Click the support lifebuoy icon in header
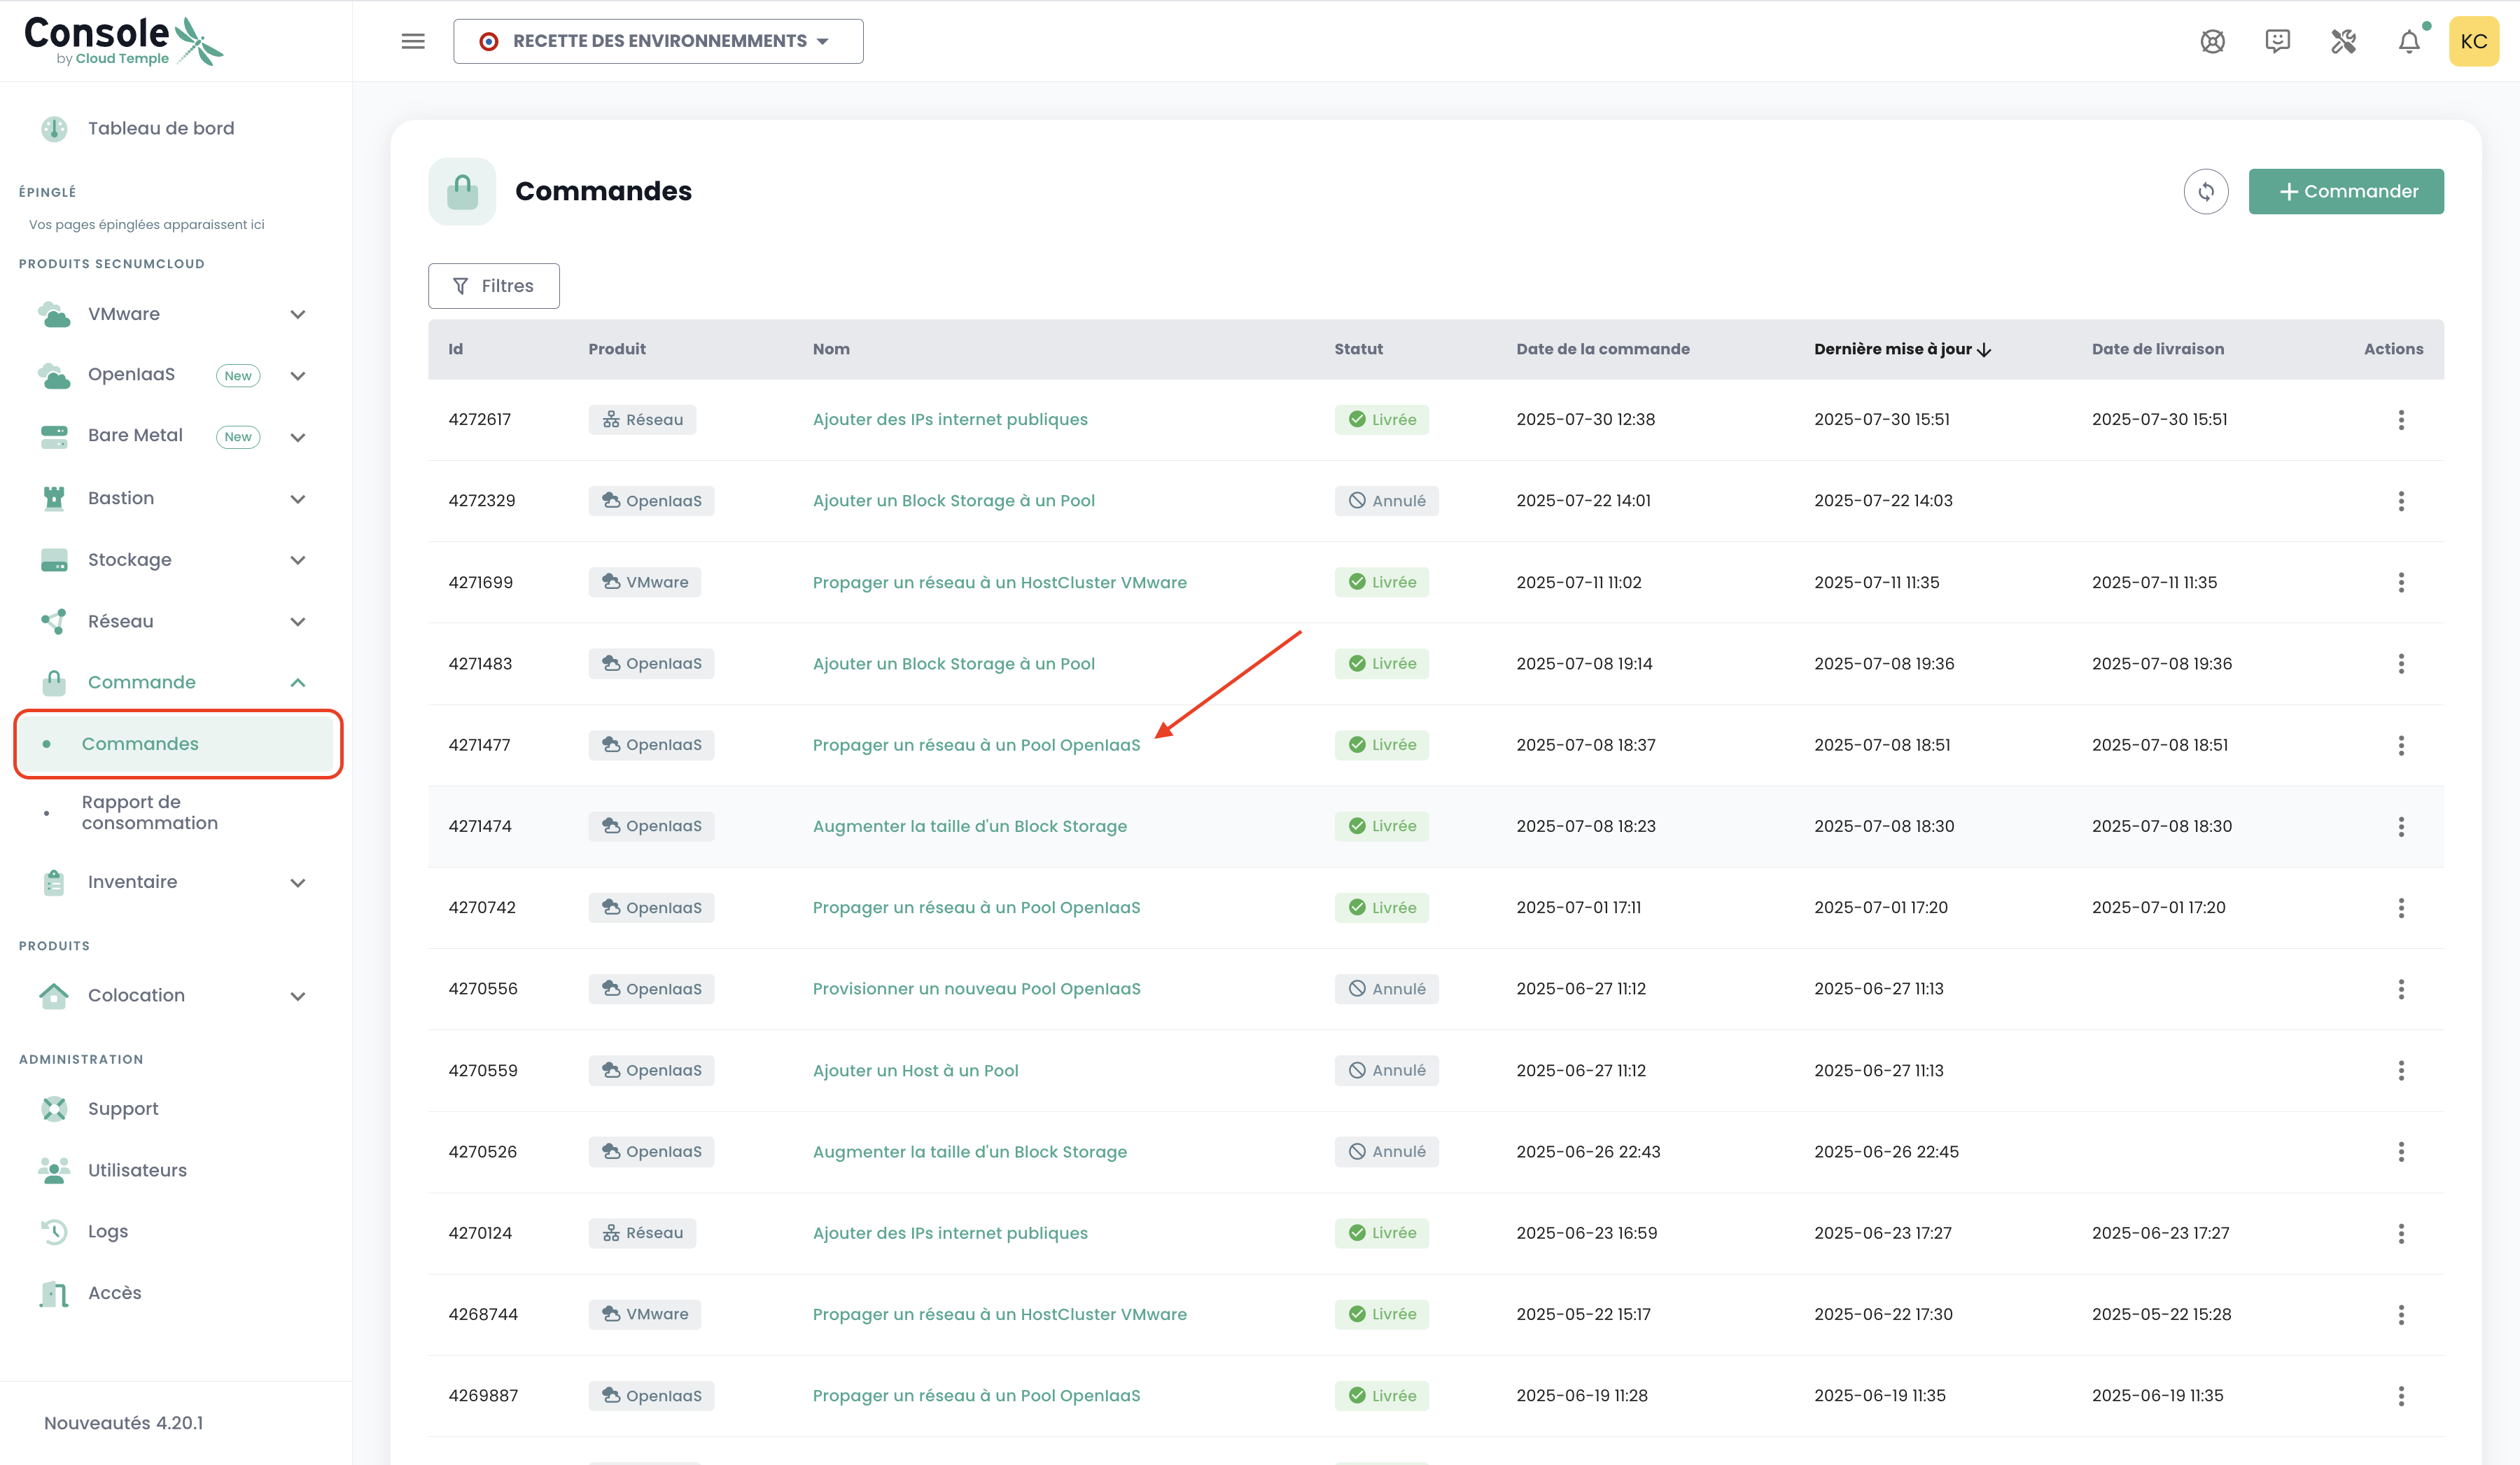The height and width of the screenshot is (1465, 2520). tap(2212, 41)
